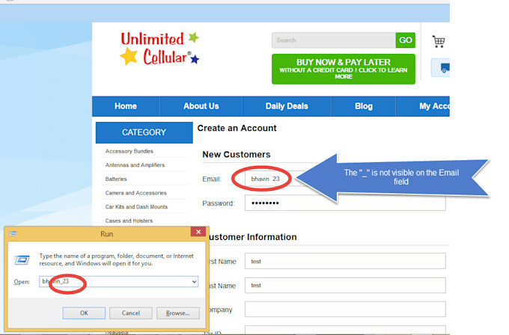
Task: Open the About Us navigation tab
Action: 201,106
